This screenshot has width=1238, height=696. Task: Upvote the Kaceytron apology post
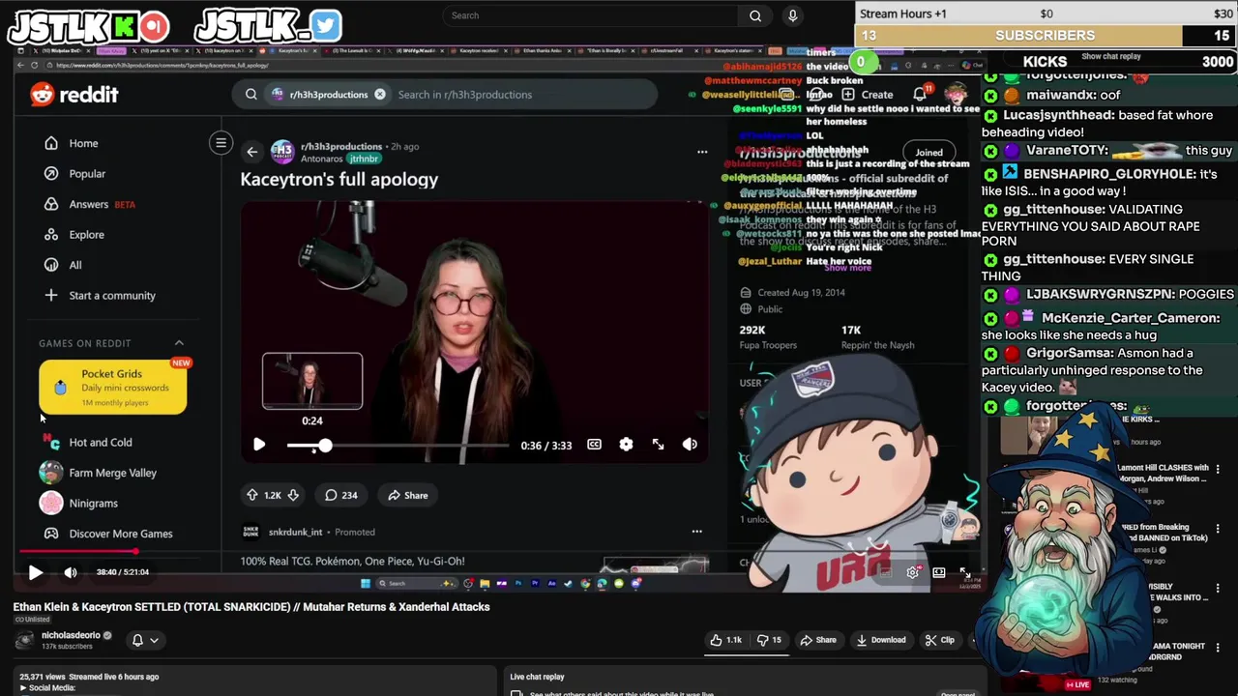(x=252, y=495)
